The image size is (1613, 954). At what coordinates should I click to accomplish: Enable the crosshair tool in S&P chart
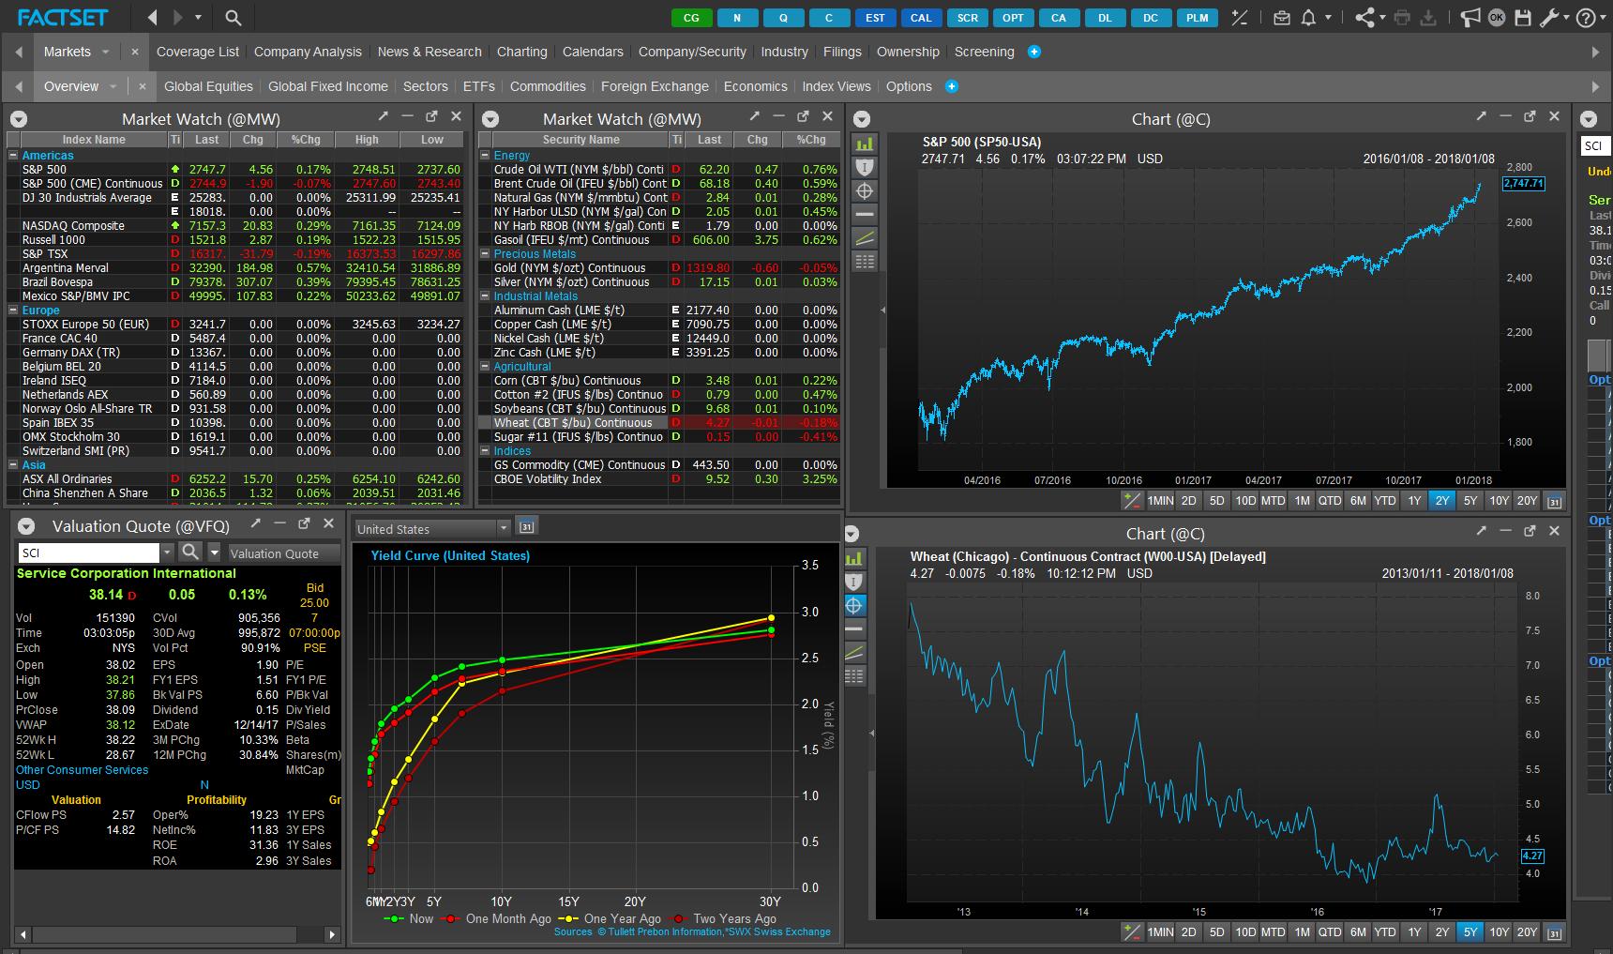coord(865,190)
